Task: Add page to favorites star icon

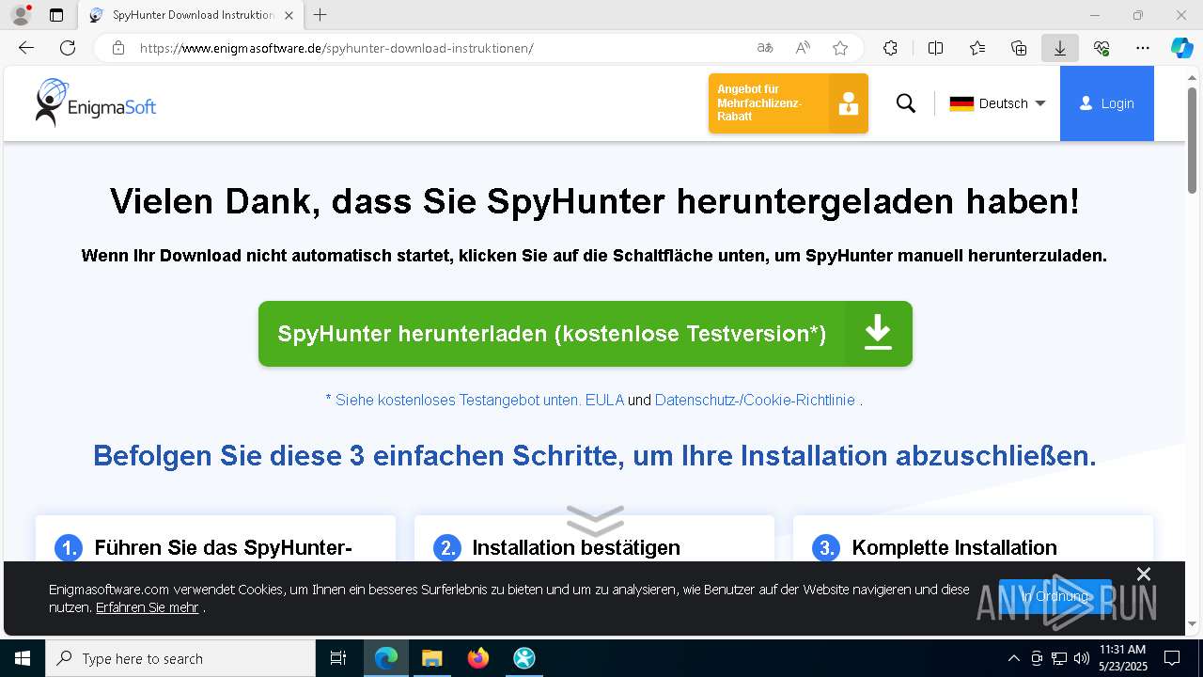Action: [840, 48]
